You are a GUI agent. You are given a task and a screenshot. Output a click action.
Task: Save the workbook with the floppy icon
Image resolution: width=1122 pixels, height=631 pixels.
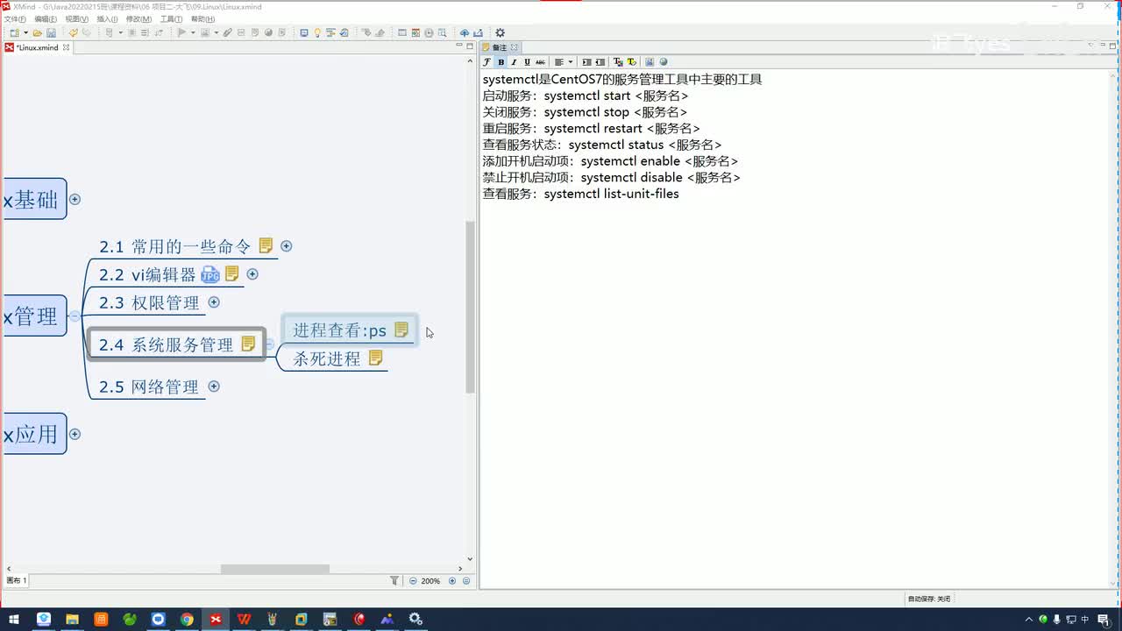point(51,33)
